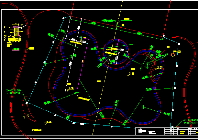Image resolution: width=198 pixels, height=140 pixels.
Task: Select the coordinate label at the bottom right
Action: tap(190, 121)
